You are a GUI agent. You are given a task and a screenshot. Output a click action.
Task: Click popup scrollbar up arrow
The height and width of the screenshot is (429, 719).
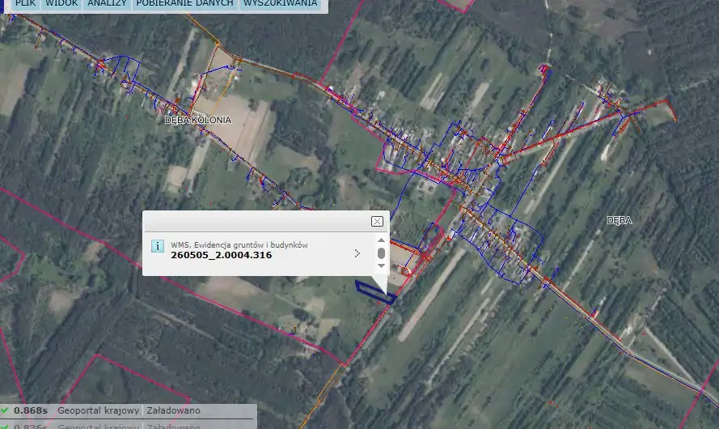[x=381, y=241]
